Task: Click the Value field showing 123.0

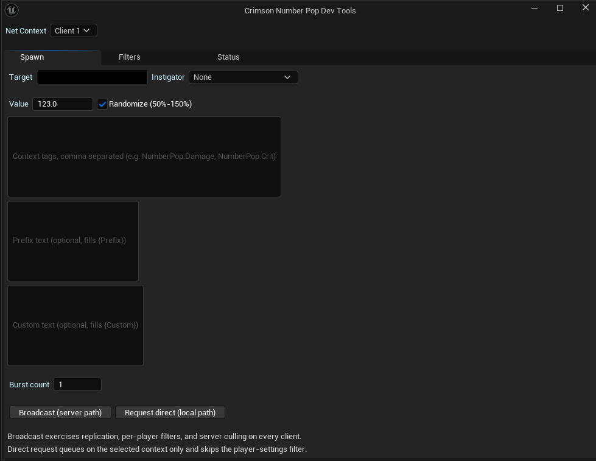Action: (x=63, y=104)
